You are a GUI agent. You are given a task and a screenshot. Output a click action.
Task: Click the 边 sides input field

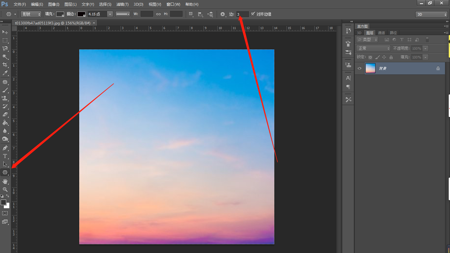click(243, 14)
